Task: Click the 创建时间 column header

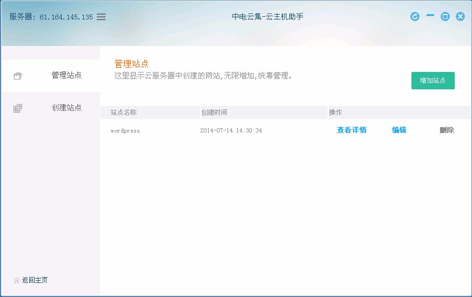Action: point(264,113)
